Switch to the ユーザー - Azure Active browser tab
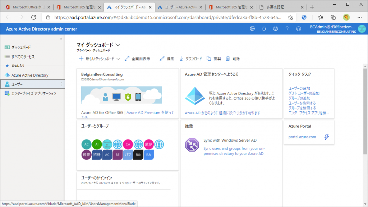 point(181,7)
